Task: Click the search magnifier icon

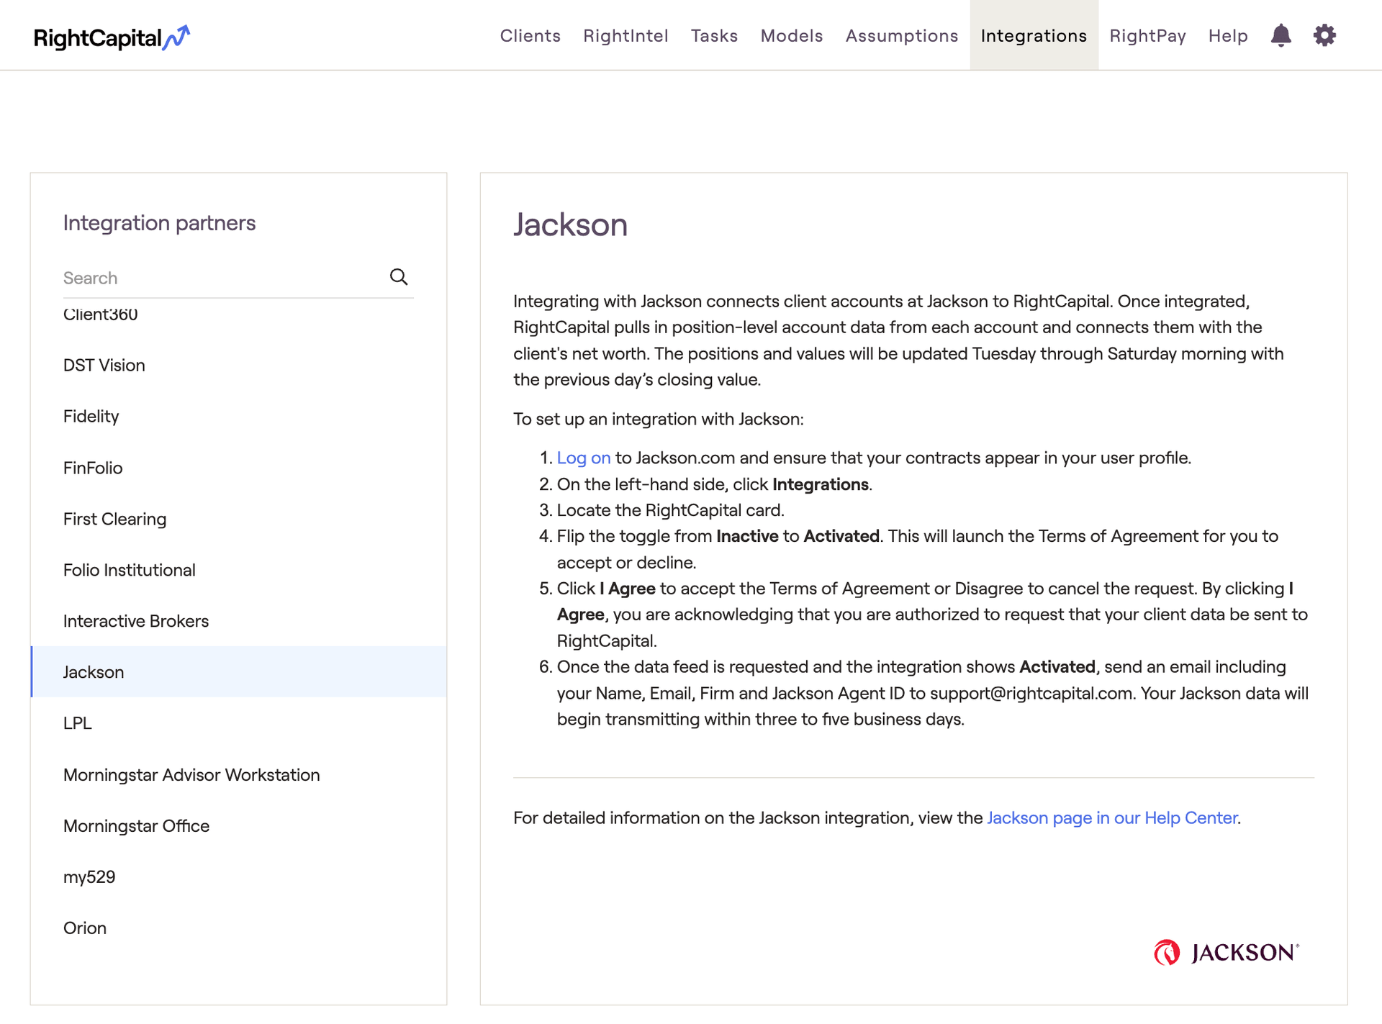Action: coord(399,277)
